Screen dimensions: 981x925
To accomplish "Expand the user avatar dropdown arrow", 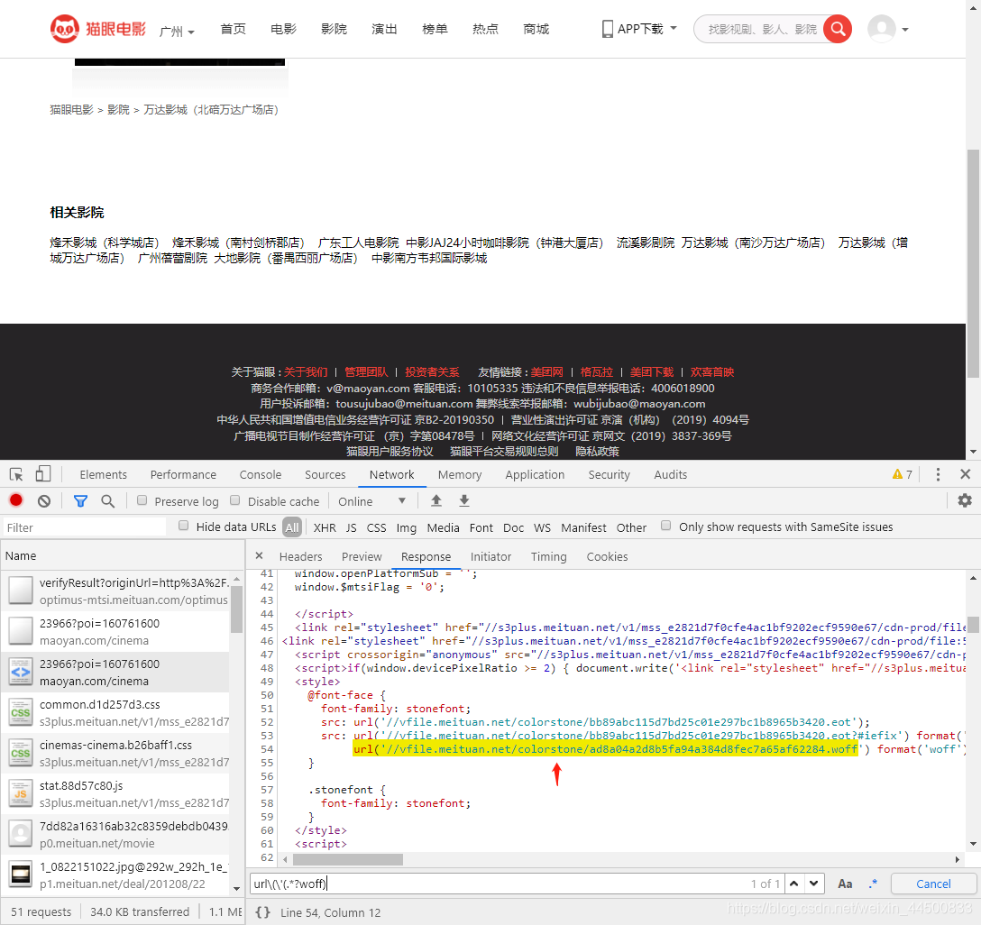I will (904, 30).
